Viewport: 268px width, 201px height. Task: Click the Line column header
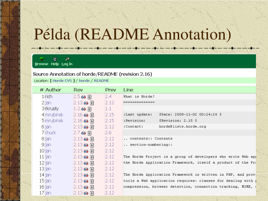point(128,90)
